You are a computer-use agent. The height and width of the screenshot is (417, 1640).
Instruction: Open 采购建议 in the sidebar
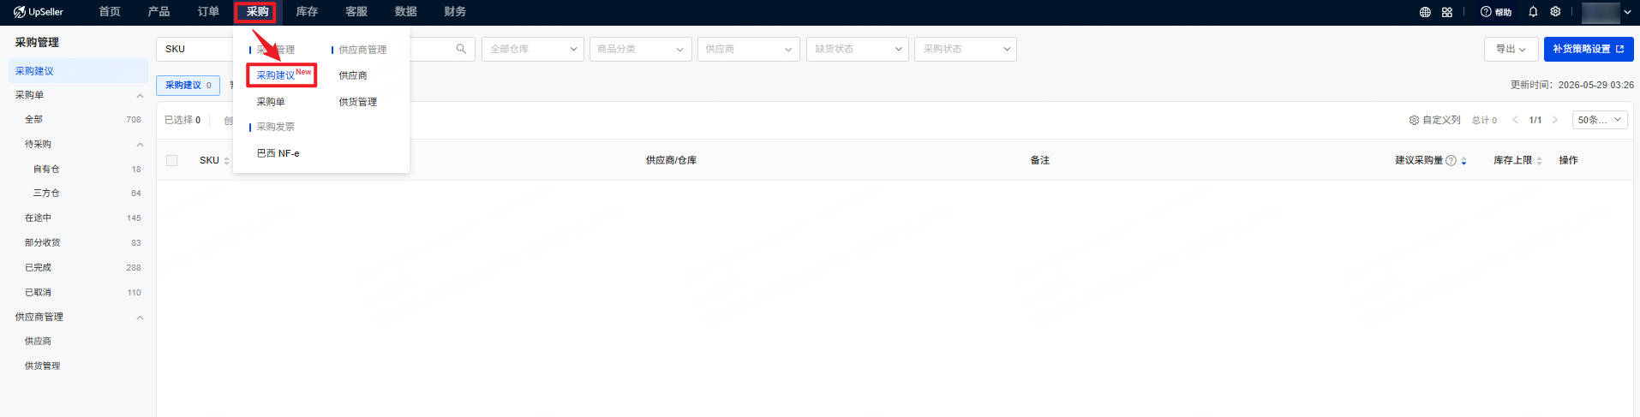pyautogui.click(x=78, y=71)
